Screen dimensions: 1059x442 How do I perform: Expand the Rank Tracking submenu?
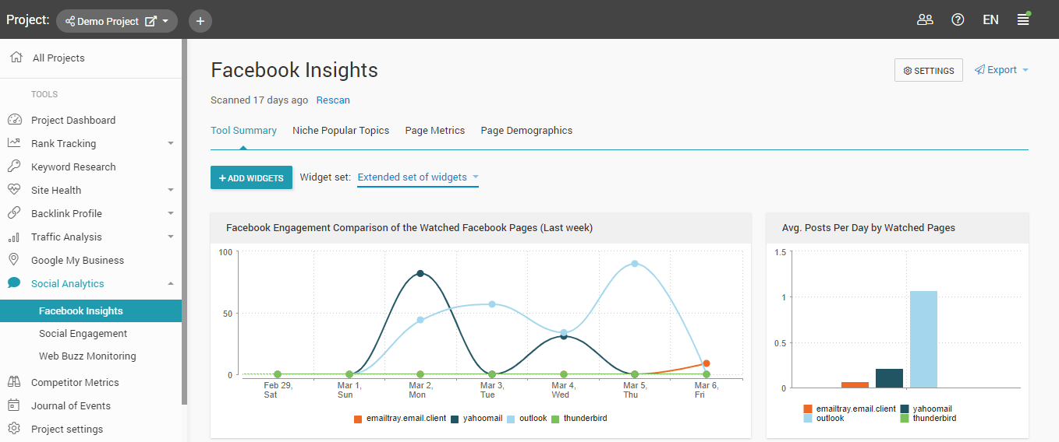point(171,144)
